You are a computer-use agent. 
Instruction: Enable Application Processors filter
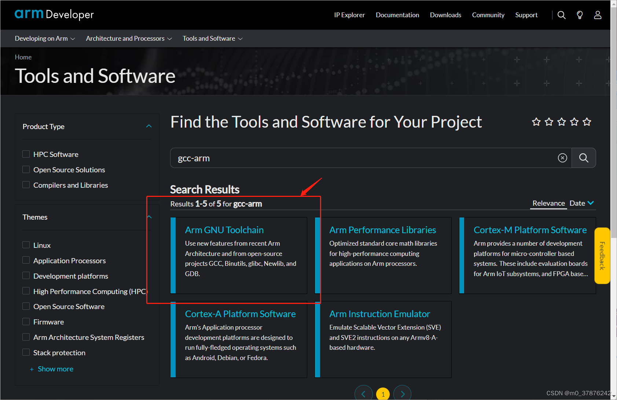pos(26,260)
